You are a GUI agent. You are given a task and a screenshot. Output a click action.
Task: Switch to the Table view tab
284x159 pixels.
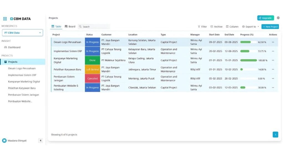pyautogui.click(x=56, y=26)
